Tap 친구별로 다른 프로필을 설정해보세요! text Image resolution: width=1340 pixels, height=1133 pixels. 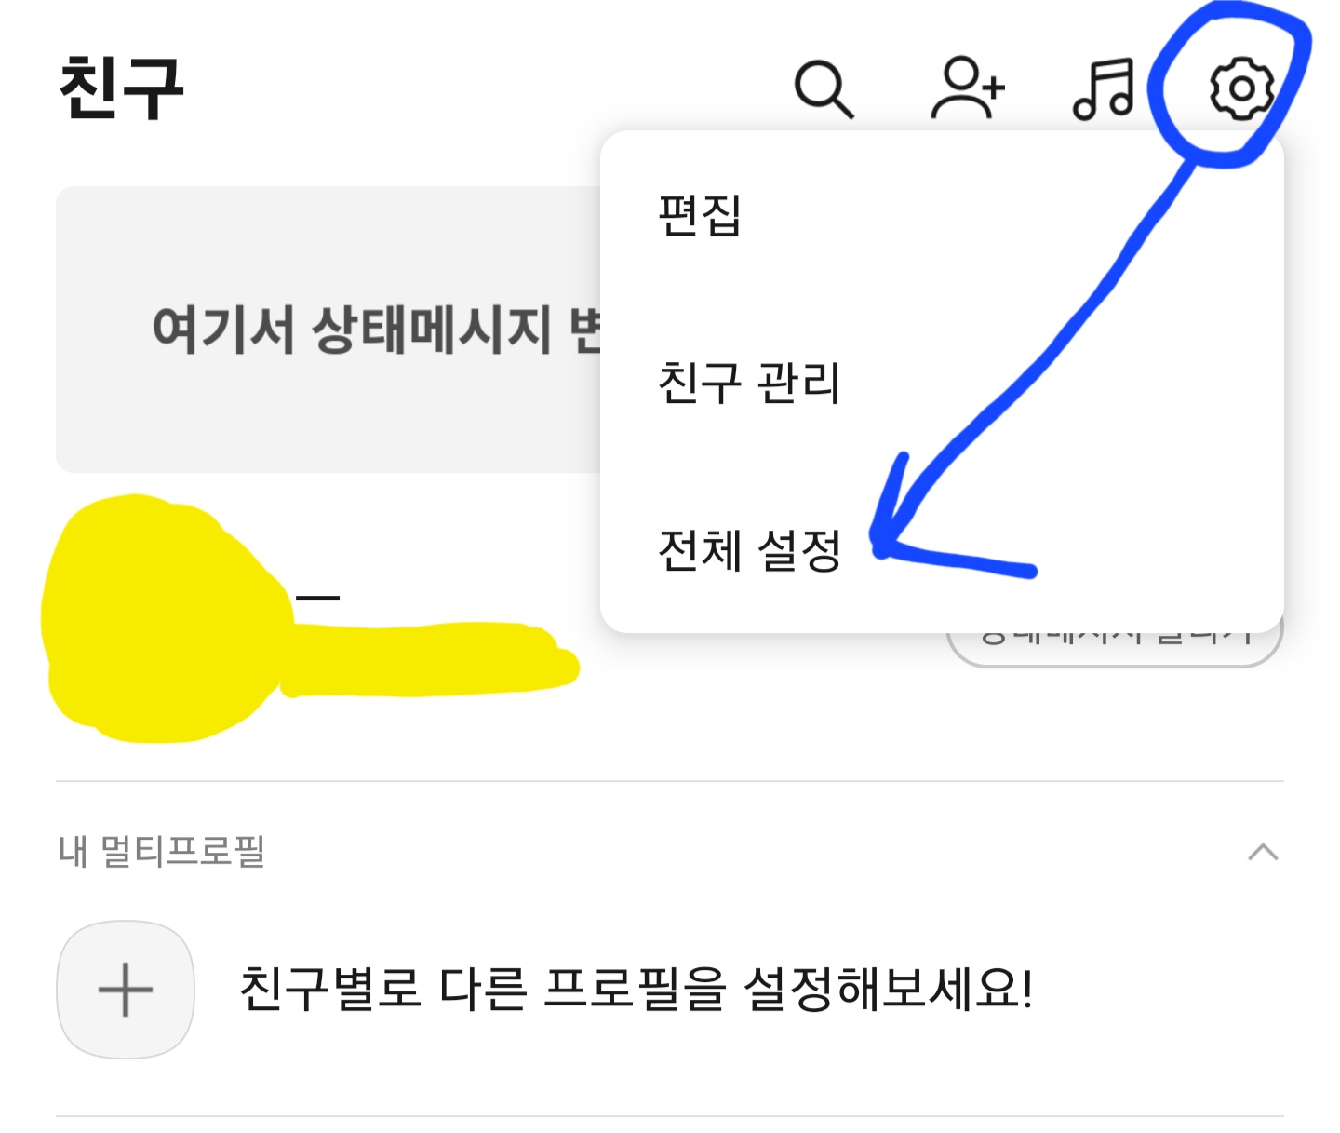(636, 989)
